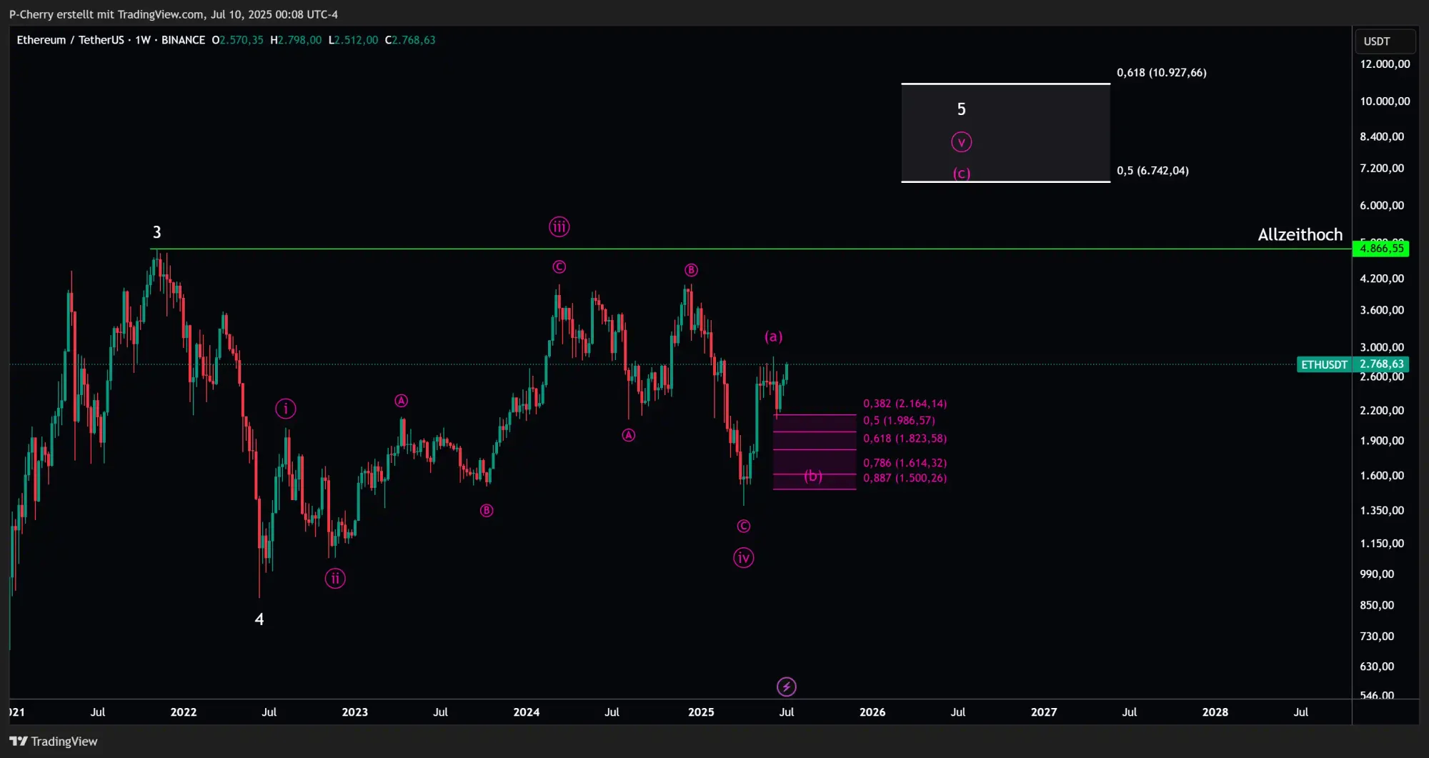Click 2022 on the time axis

click(184, 712)
